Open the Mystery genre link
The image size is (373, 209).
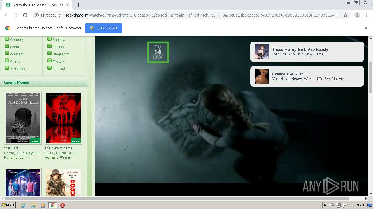pos(59,62)
